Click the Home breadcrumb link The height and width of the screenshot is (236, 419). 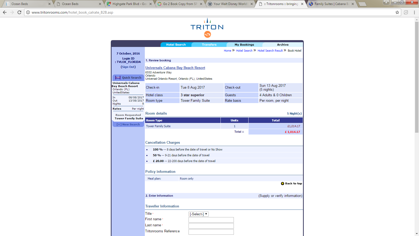coord(228,51)
